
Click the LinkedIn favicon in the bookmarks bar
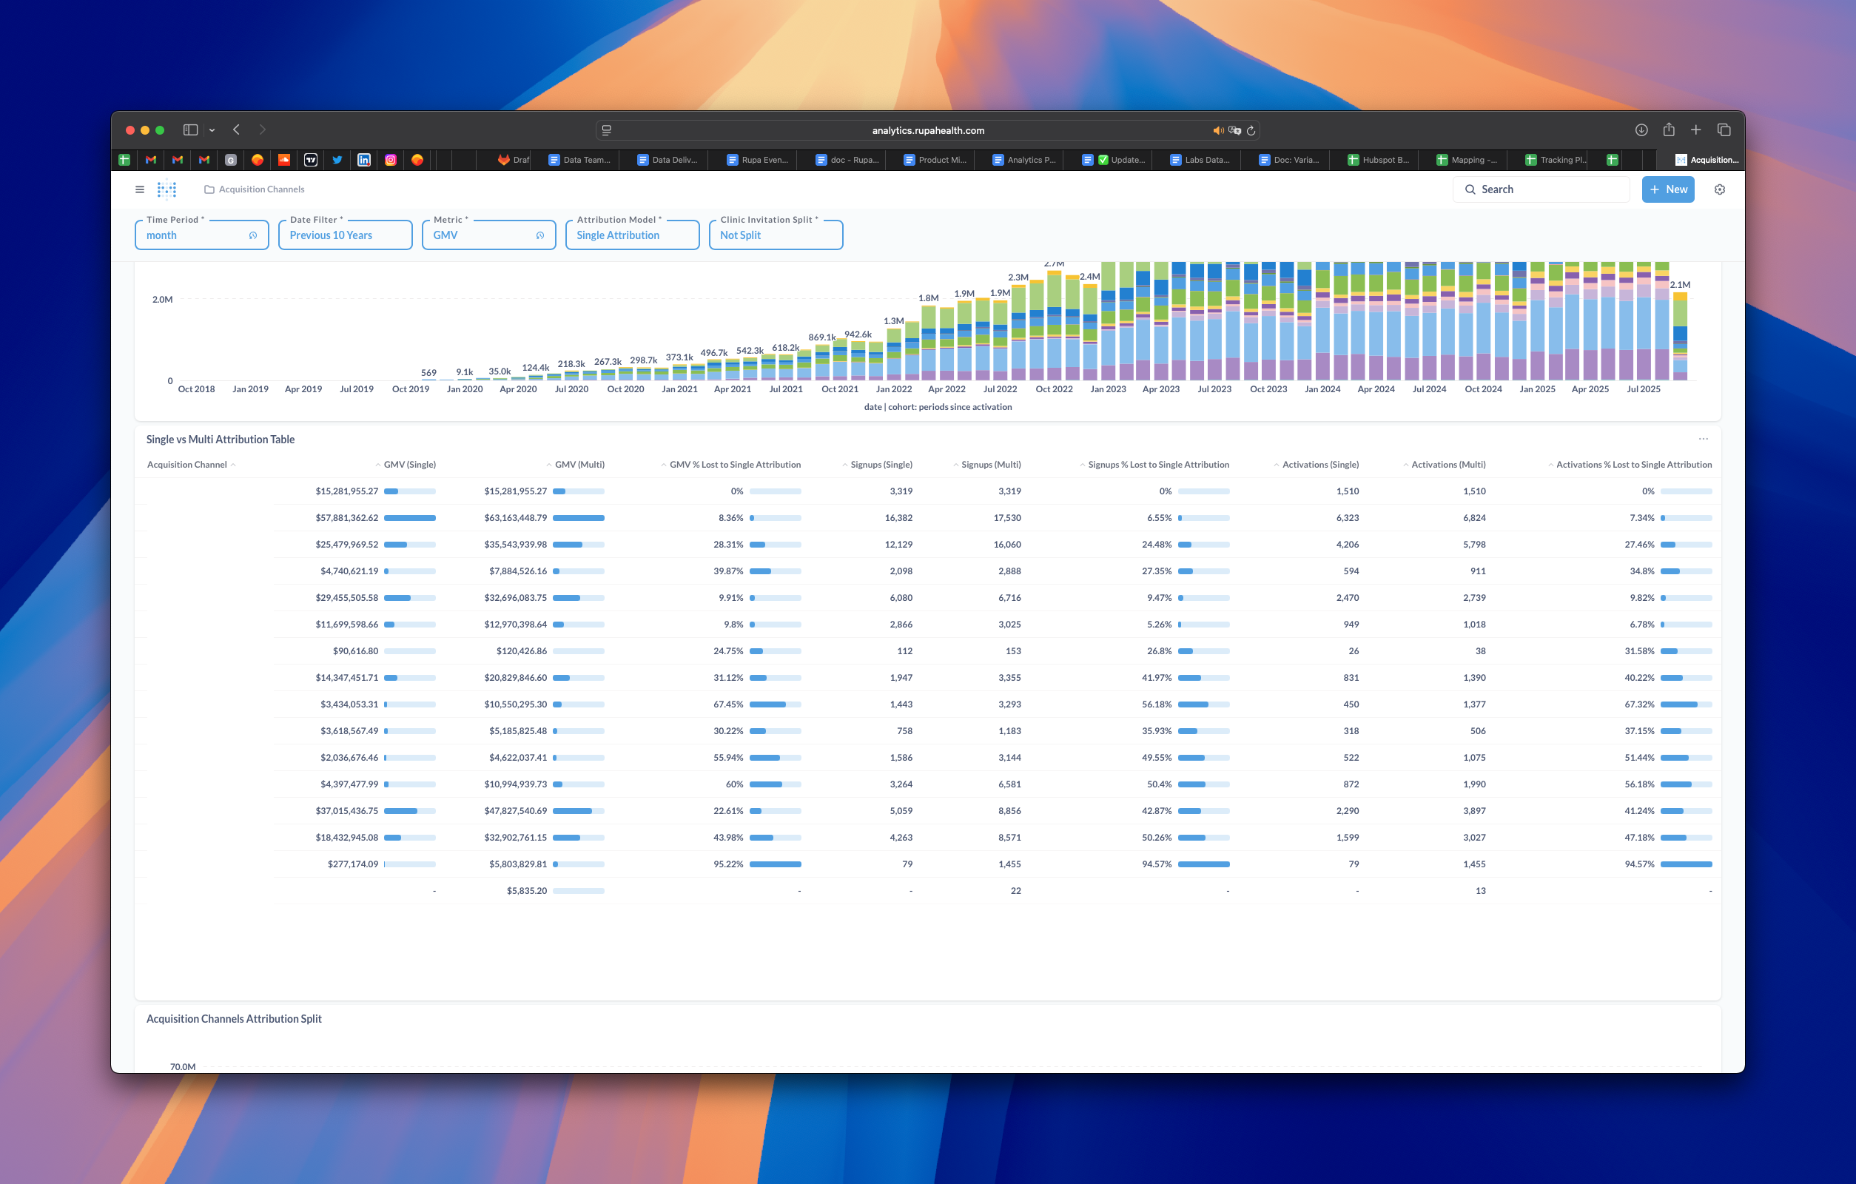pos(364,160)
